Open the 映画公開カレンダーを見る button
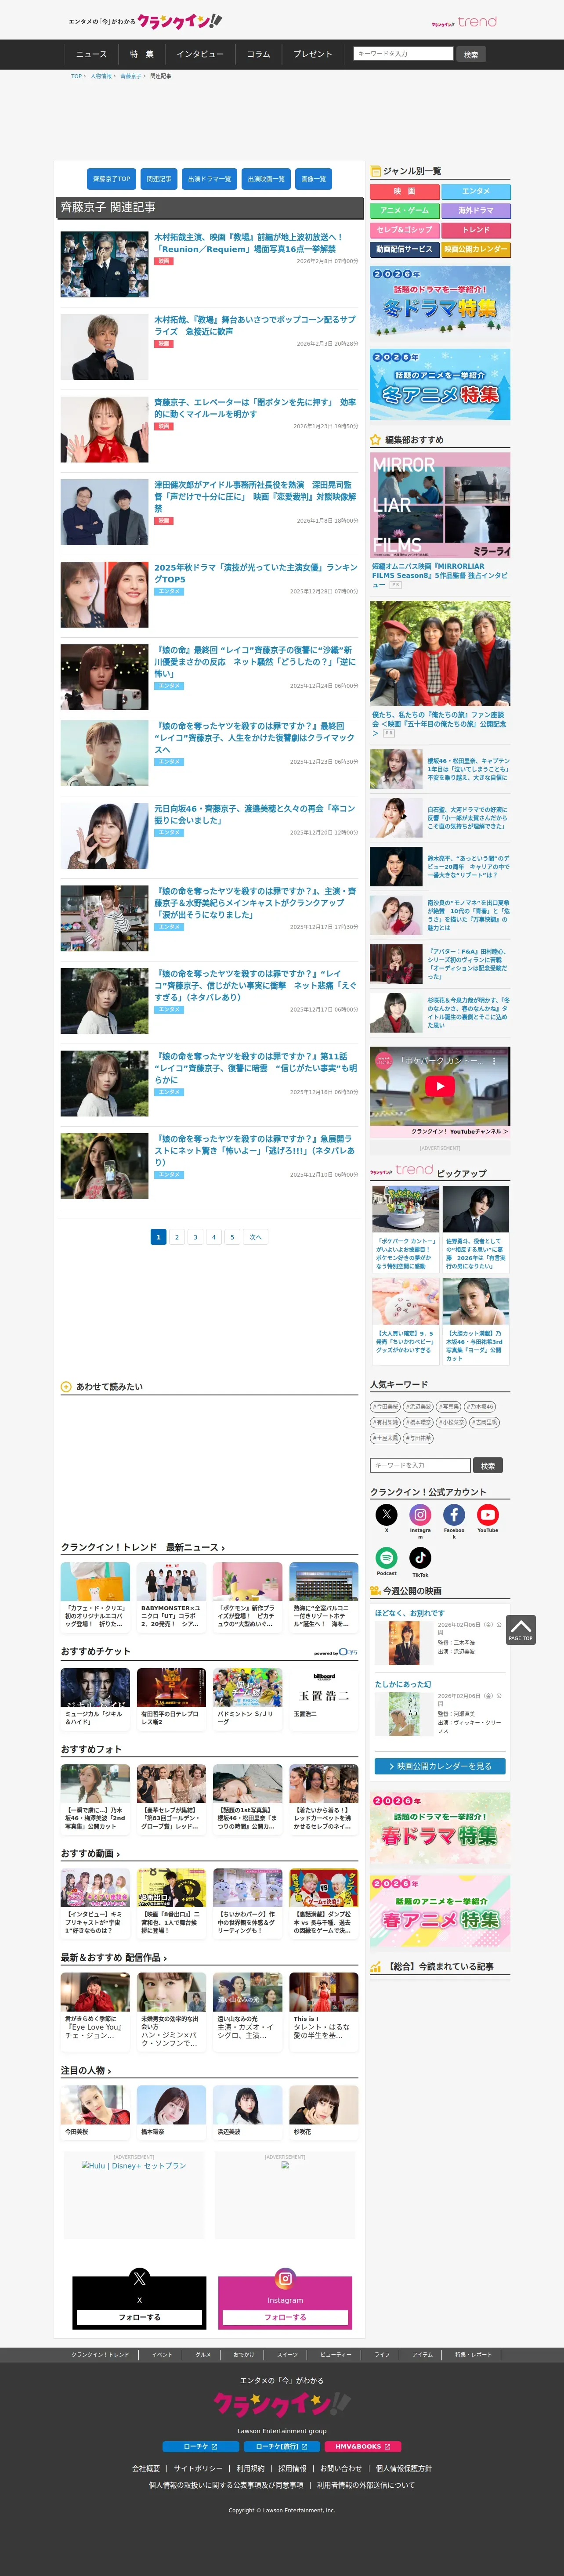The width and height of the screenshot is (564, 2576). (440, 1766)
